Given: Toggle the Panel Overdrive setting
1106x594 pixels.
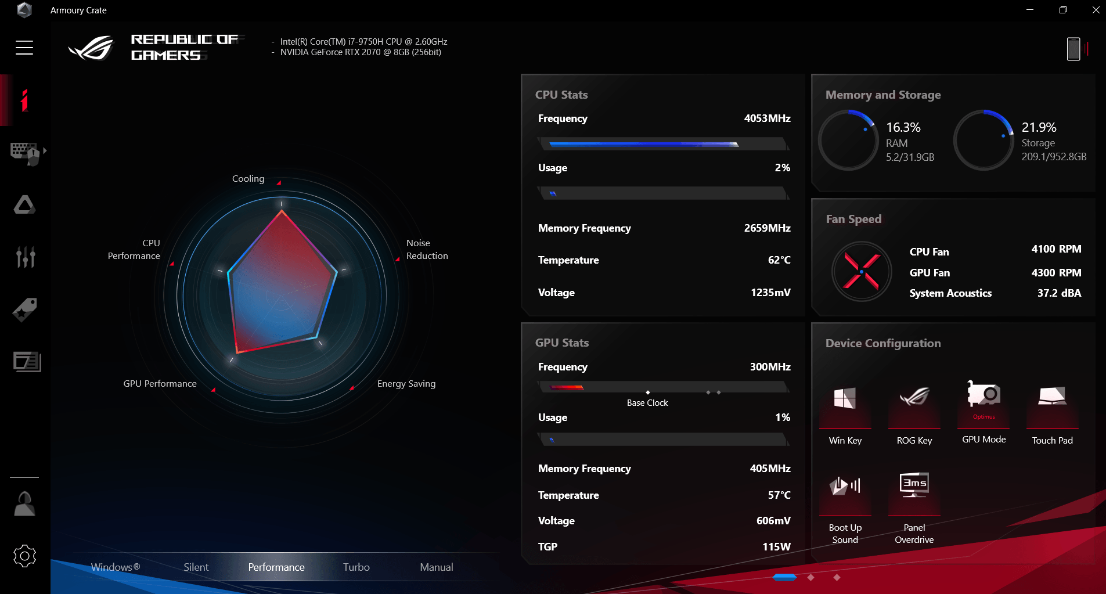Looking at the screenshot, I should click(914, 507).
